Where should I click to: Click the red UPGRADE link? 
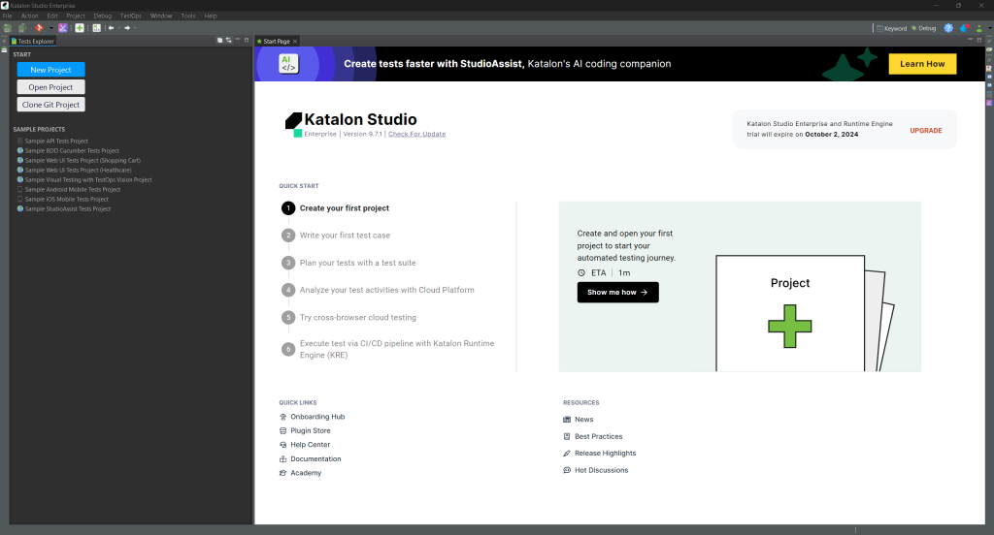tap(925, 131)
